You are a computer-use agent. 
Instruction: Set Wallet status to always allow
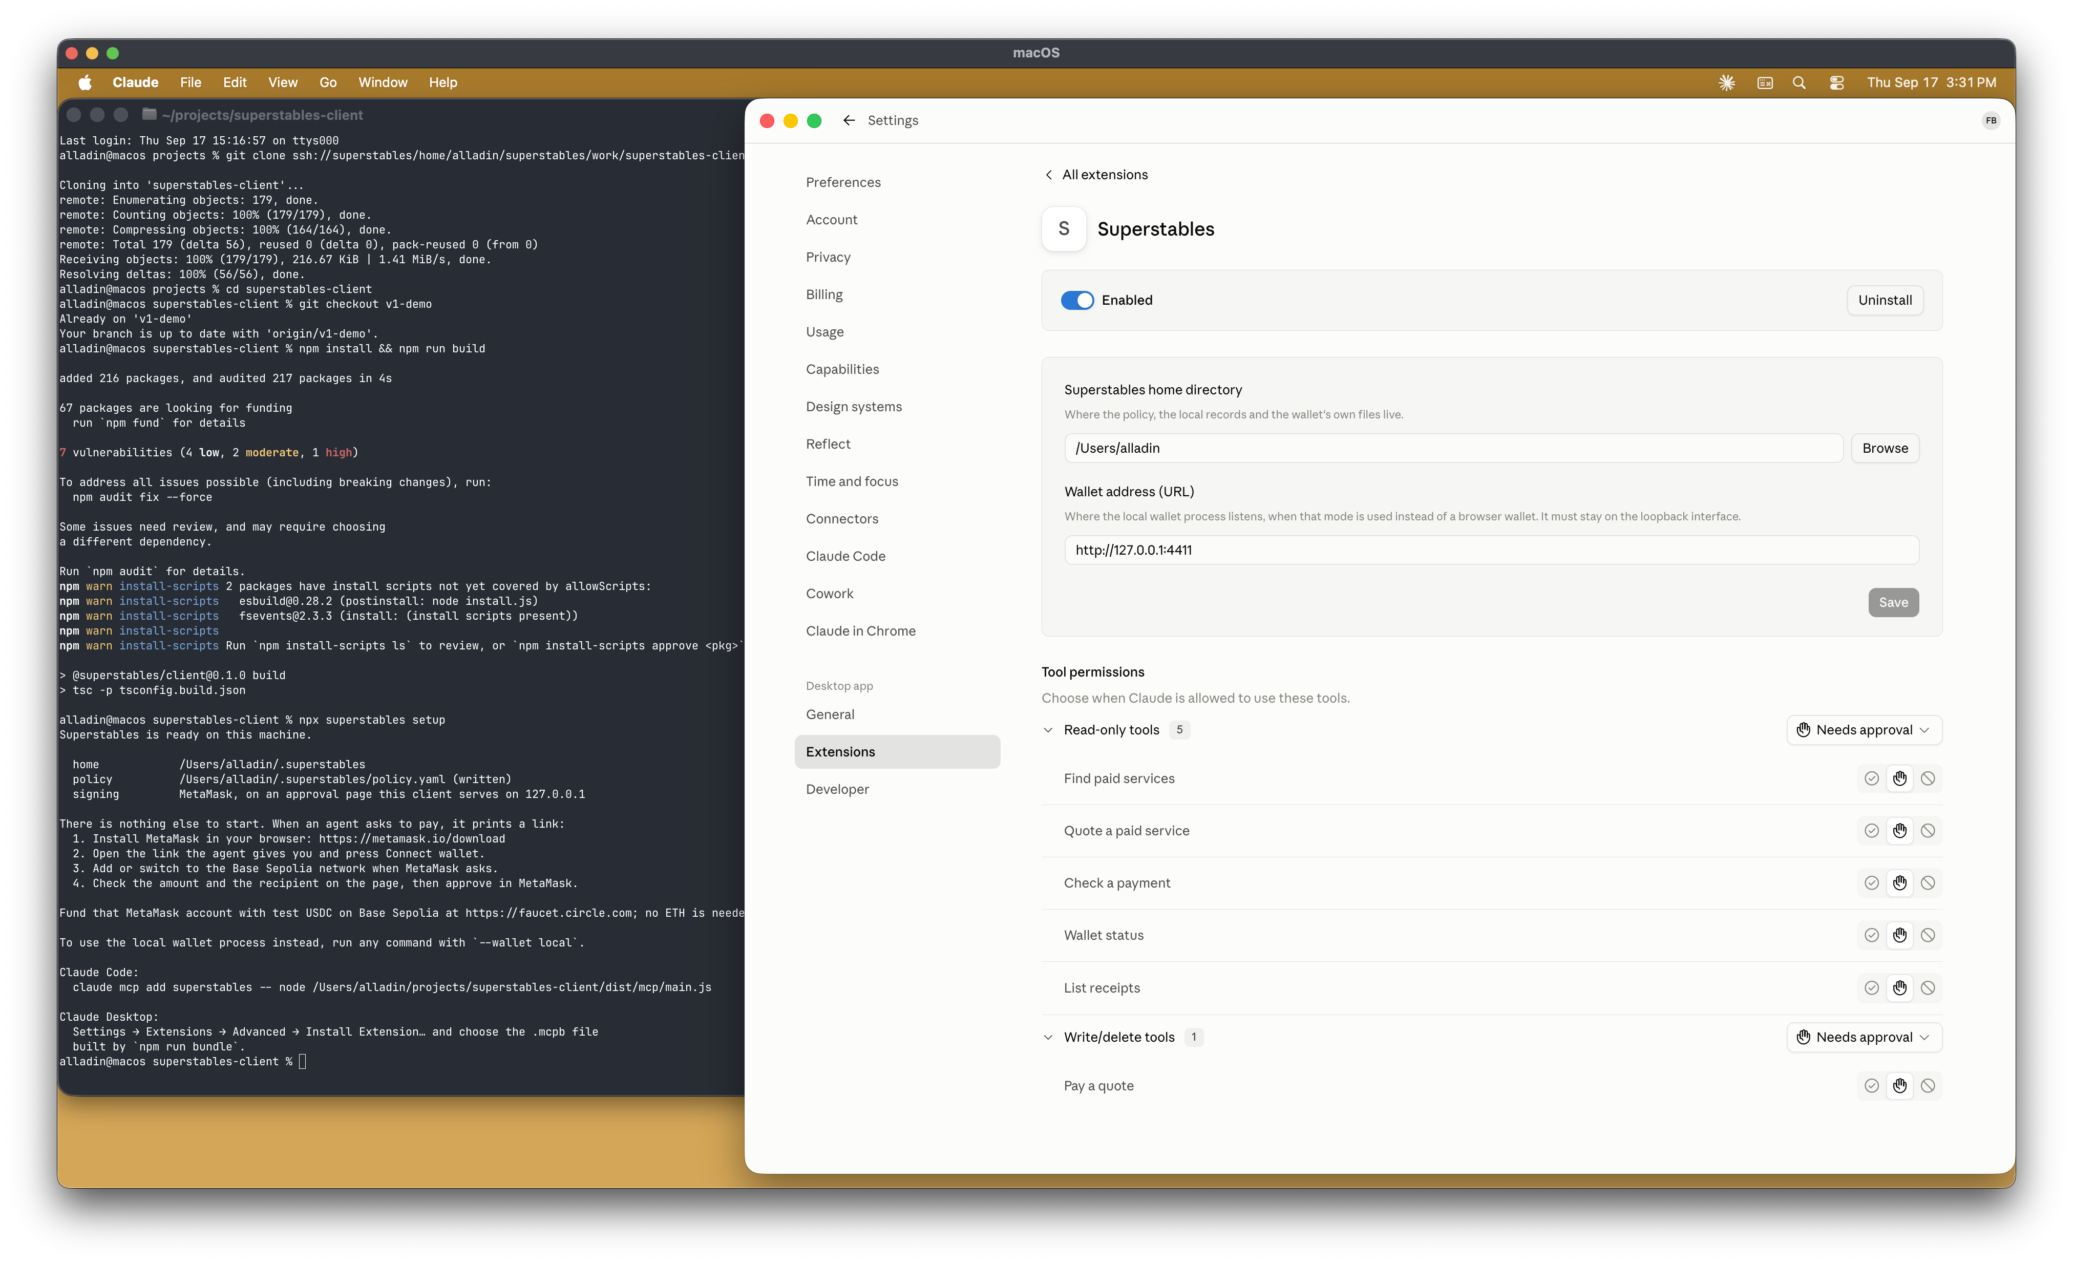pos(1871,935)
